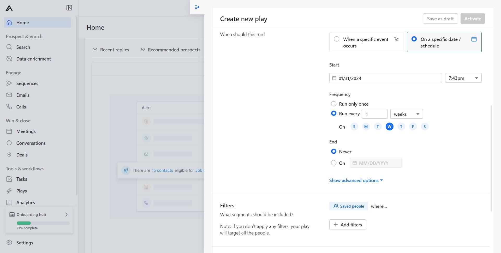This screenshot has width=501, height=253.
Task: Select the Deals dollar icon
Action: pyautogui.click(x=9, y=155)
